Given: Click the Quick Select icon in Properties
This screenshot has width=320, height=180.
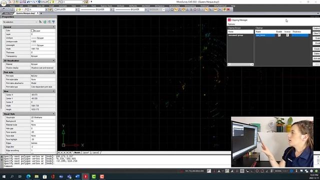Looking at the screenshot, I should 40,22.
